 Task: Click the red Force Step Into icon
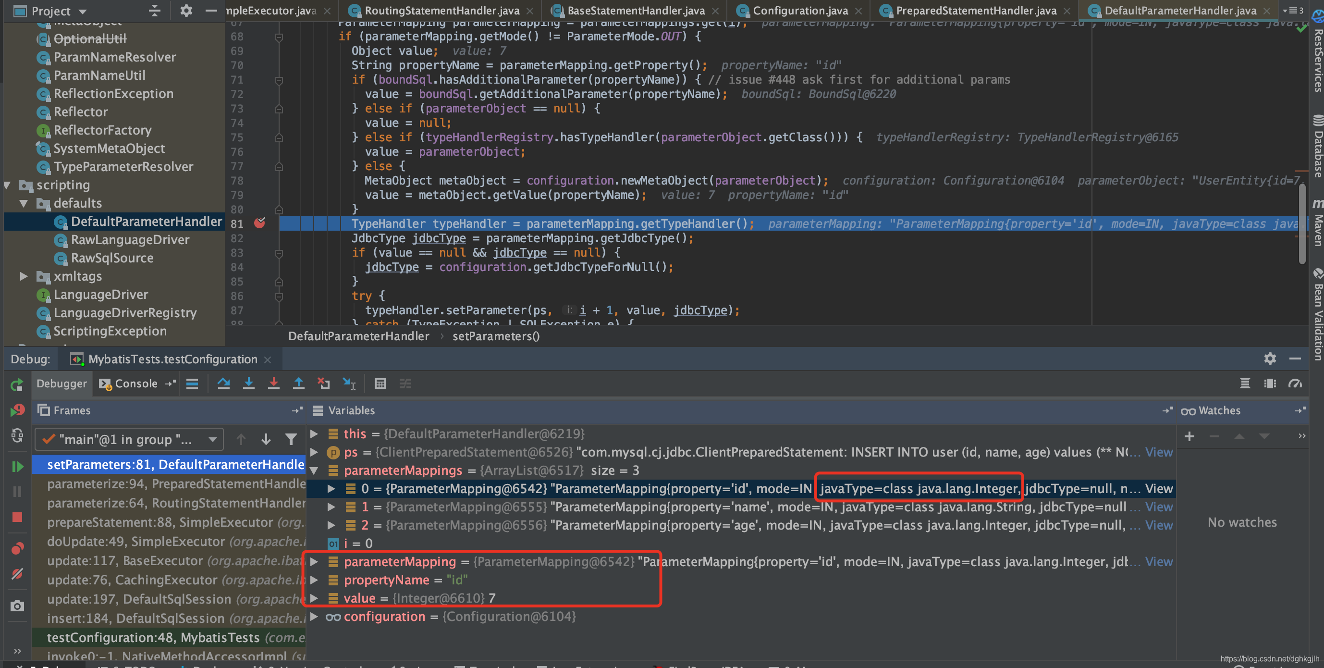pyautogui.click(x=274, y=383)
